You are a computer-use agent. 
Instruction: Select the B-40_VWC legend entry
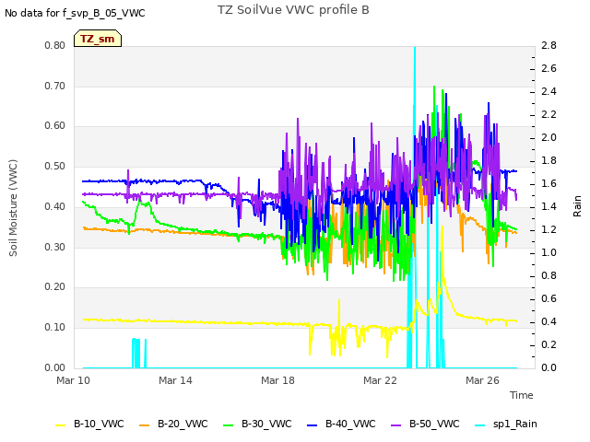tap(341, 424)
